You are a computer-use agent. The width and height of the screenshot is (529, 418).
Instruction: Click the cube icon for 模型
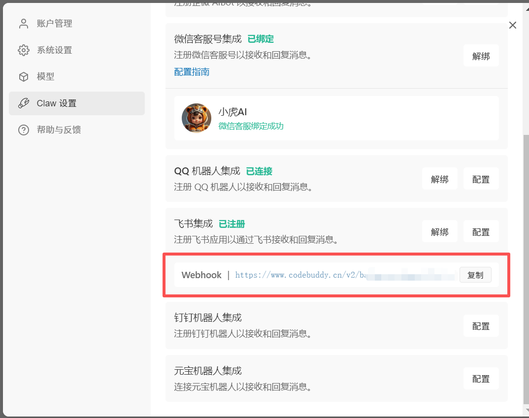click(x=23, y=77)
